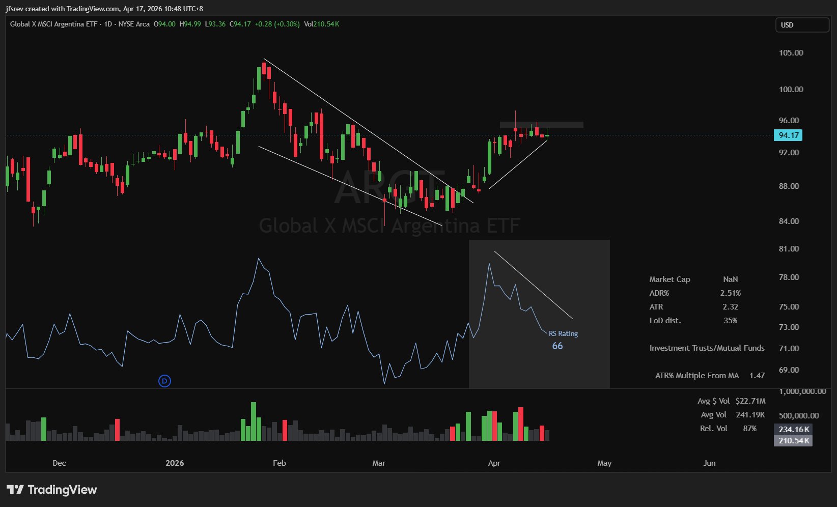Click the 69.00 RS axis label
This screenshot has width=837, height=507.
coord(789,370)
